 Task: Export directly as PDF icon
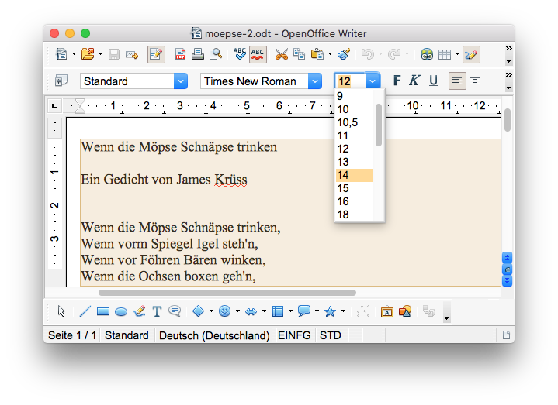click(x=180, y=54)
